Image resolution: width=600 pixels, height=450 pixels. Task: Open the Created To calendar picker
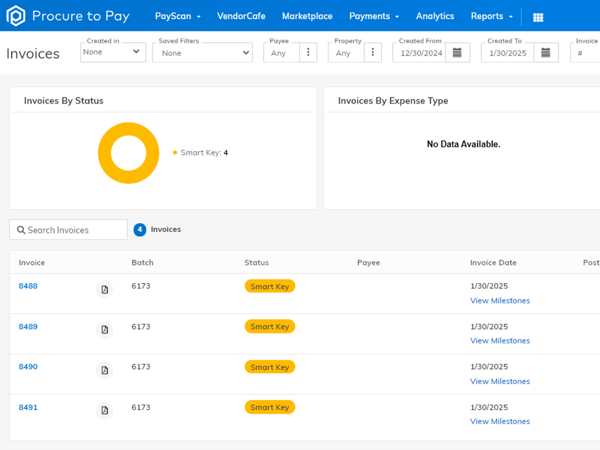tap(546, 52)
